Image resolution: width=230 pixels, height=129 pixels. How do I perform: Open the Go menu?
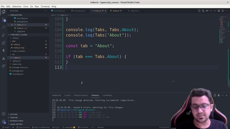32,6
